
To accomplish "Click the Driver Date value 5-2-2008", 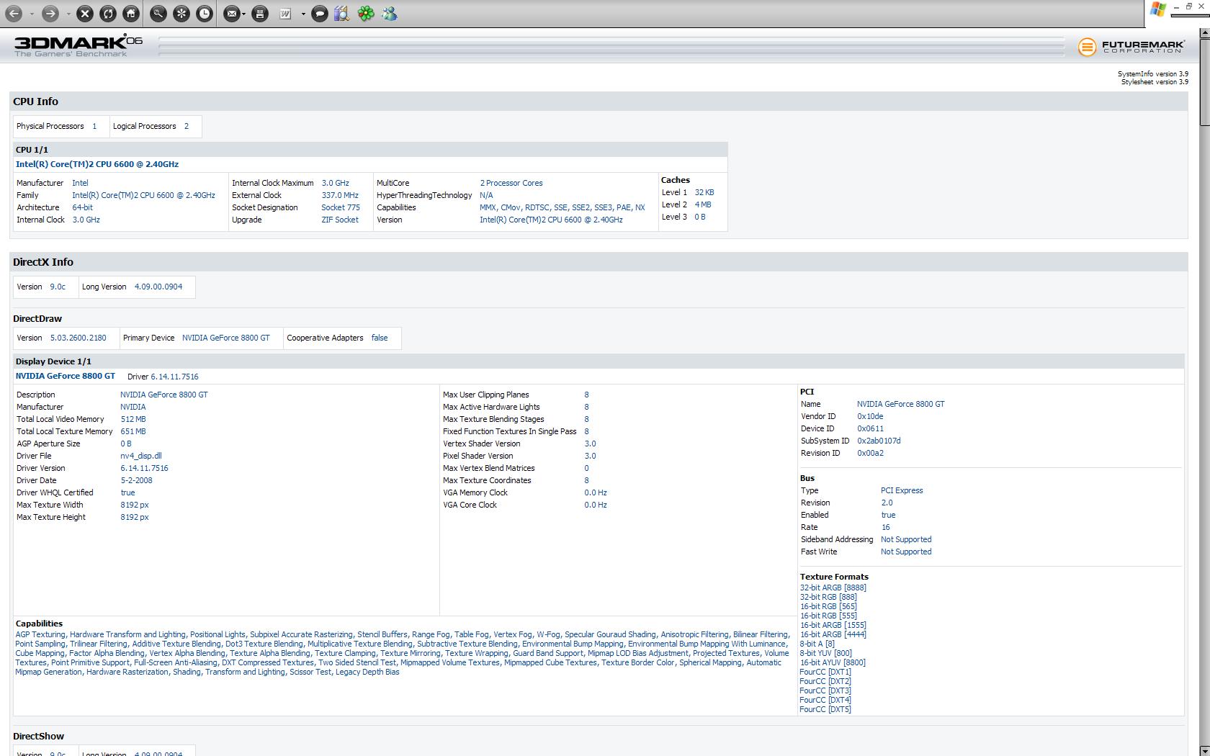I will [x=136, y=480].
